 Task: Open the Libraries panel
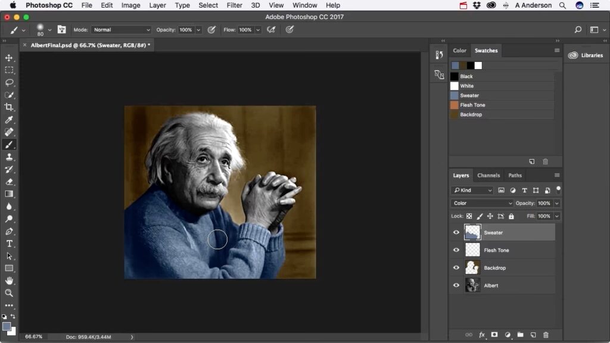(x=586, y=55)
